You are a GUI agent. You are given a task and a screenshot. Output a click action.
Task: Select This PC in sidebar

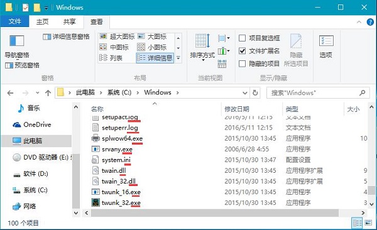(x=36, y=141)
